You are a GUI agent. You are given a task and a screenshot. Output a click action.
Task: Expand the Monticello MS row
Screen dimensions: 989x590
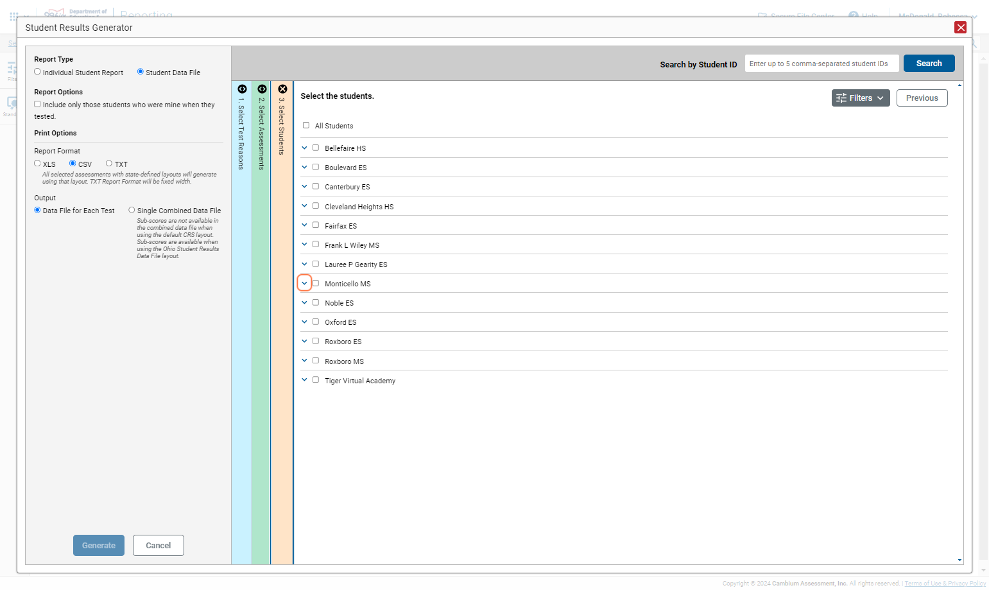click(304, 283)
